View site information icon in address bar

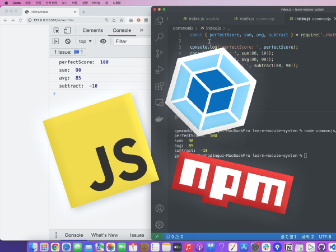(x=30, y=20)
